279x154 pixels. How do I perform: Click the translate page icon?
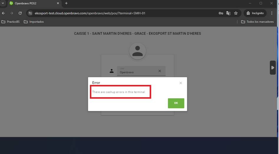pyautogui.click(x=228, y=13)
